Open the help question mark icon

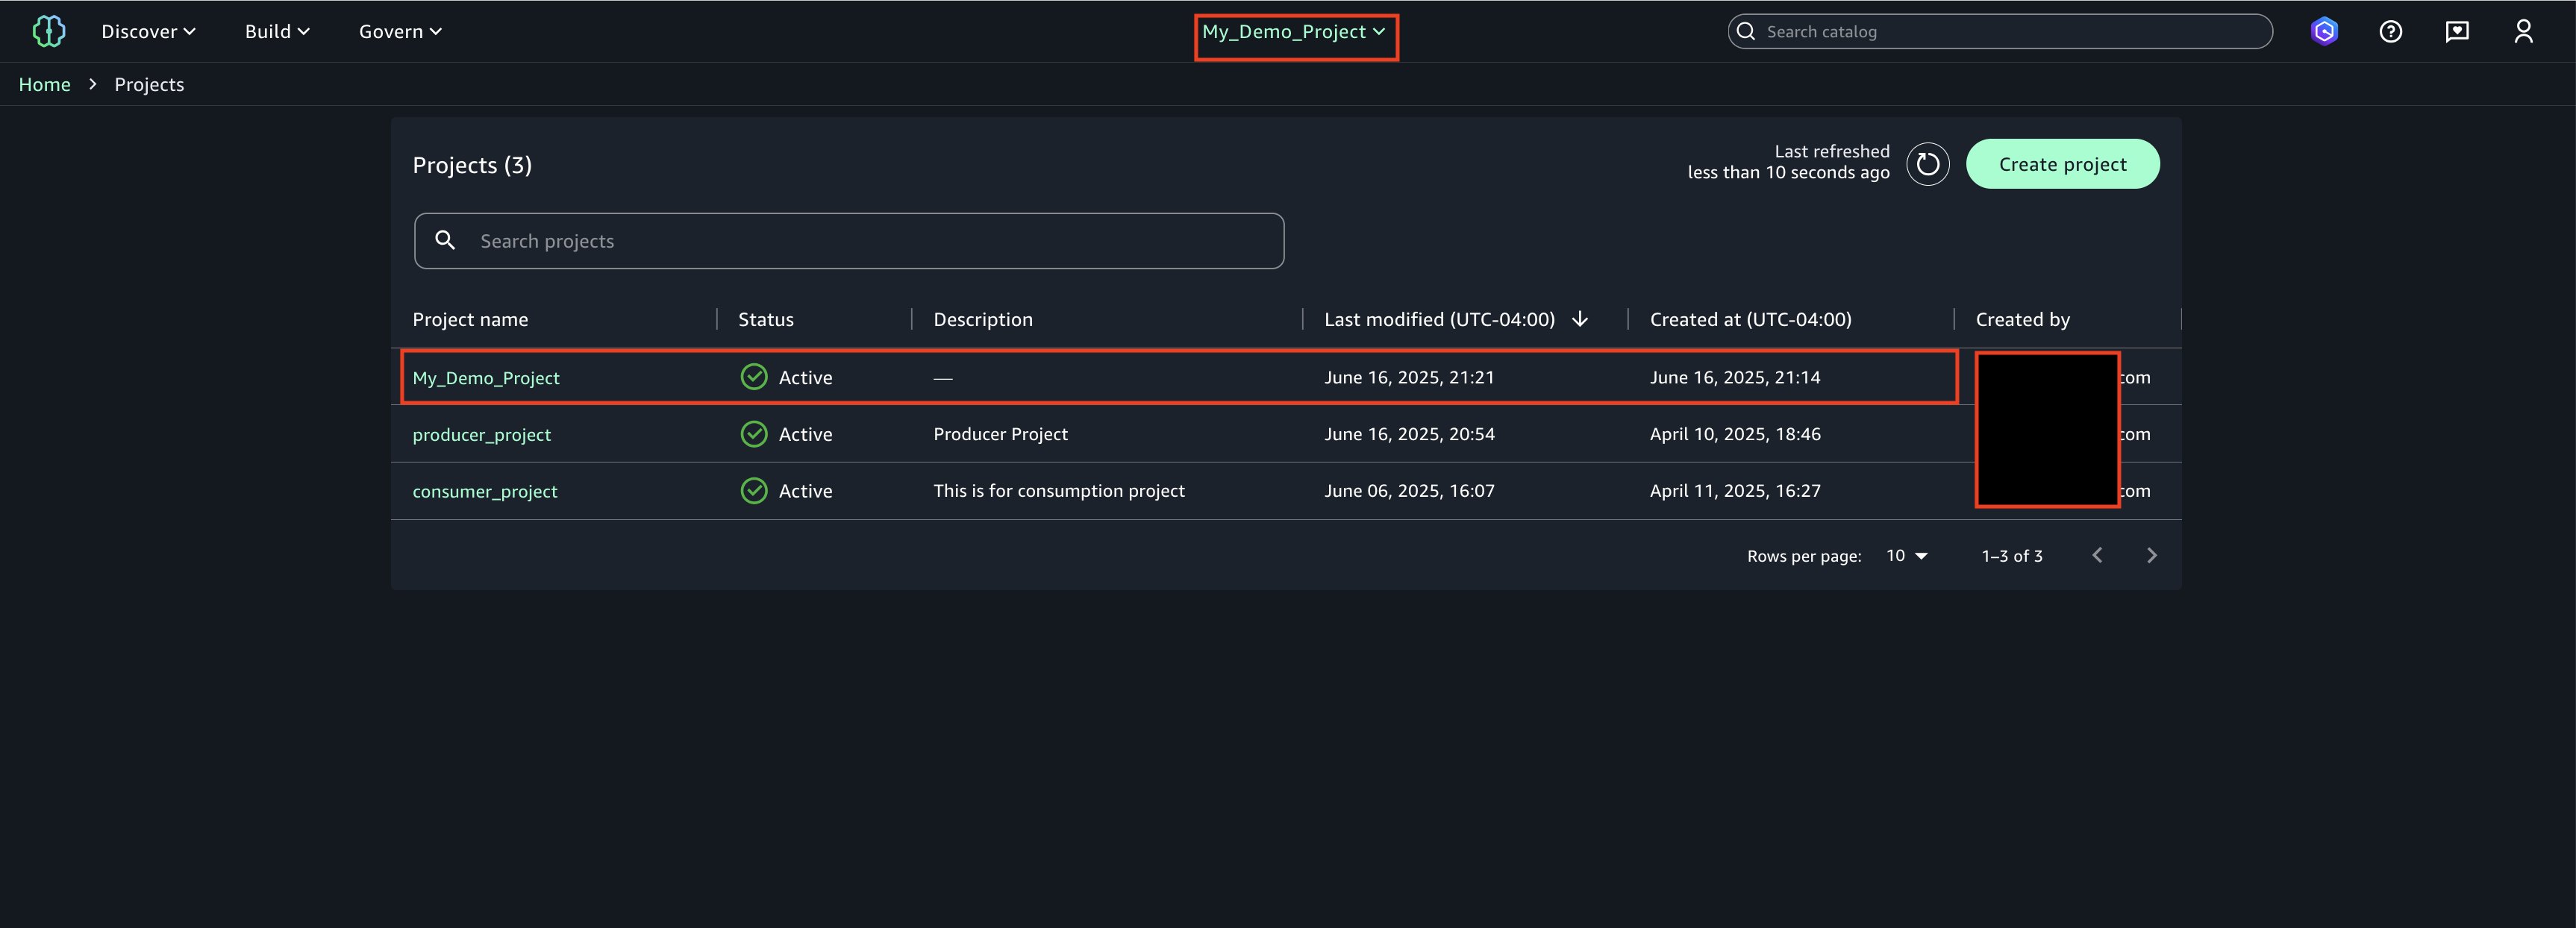pyautogui.click(x=2390, y=32)
